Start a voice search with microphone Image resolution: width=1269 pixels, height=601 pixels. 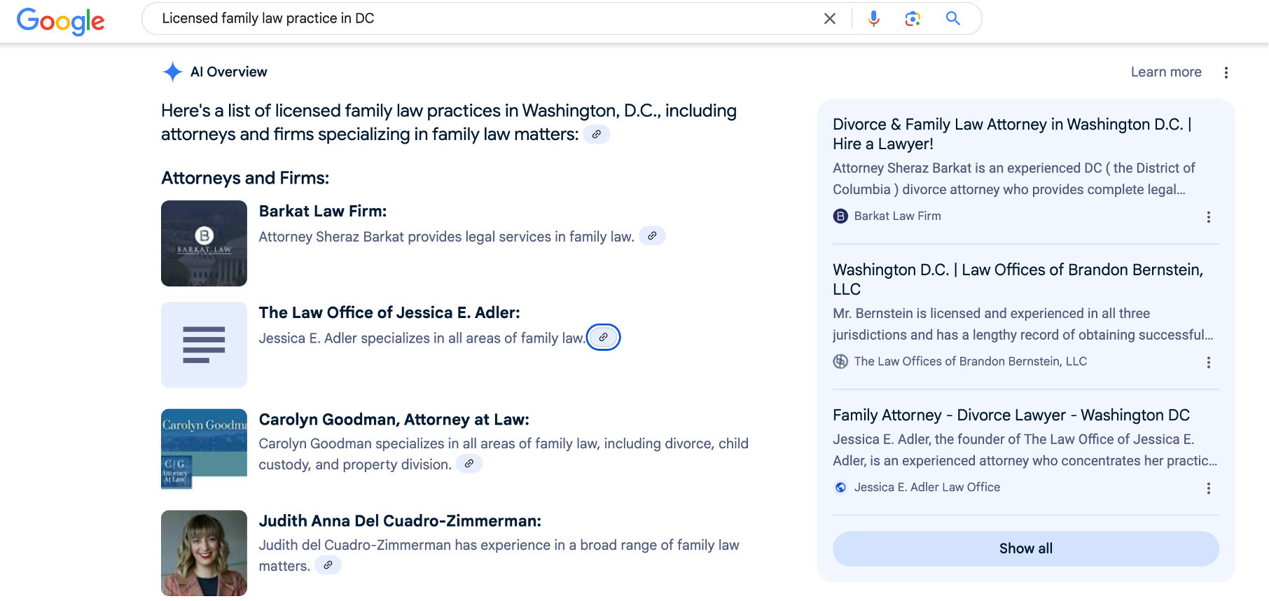[873, 19]
